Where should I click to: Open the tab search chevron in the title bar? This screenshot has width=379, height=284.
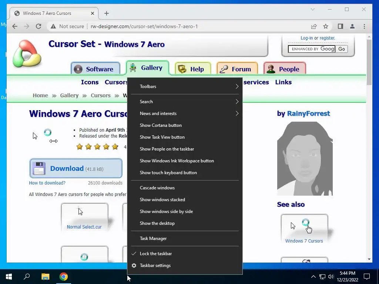312,9
